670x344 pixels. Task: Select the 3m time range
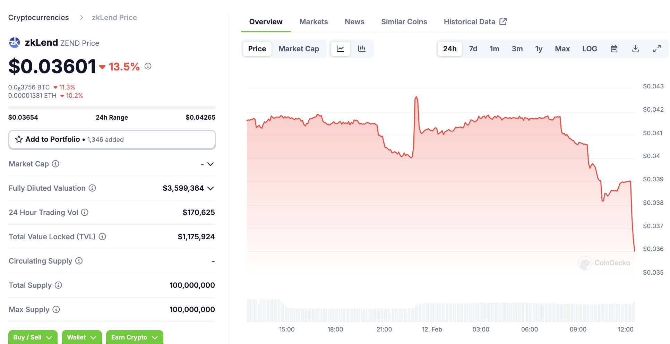[x=517, y=49]
